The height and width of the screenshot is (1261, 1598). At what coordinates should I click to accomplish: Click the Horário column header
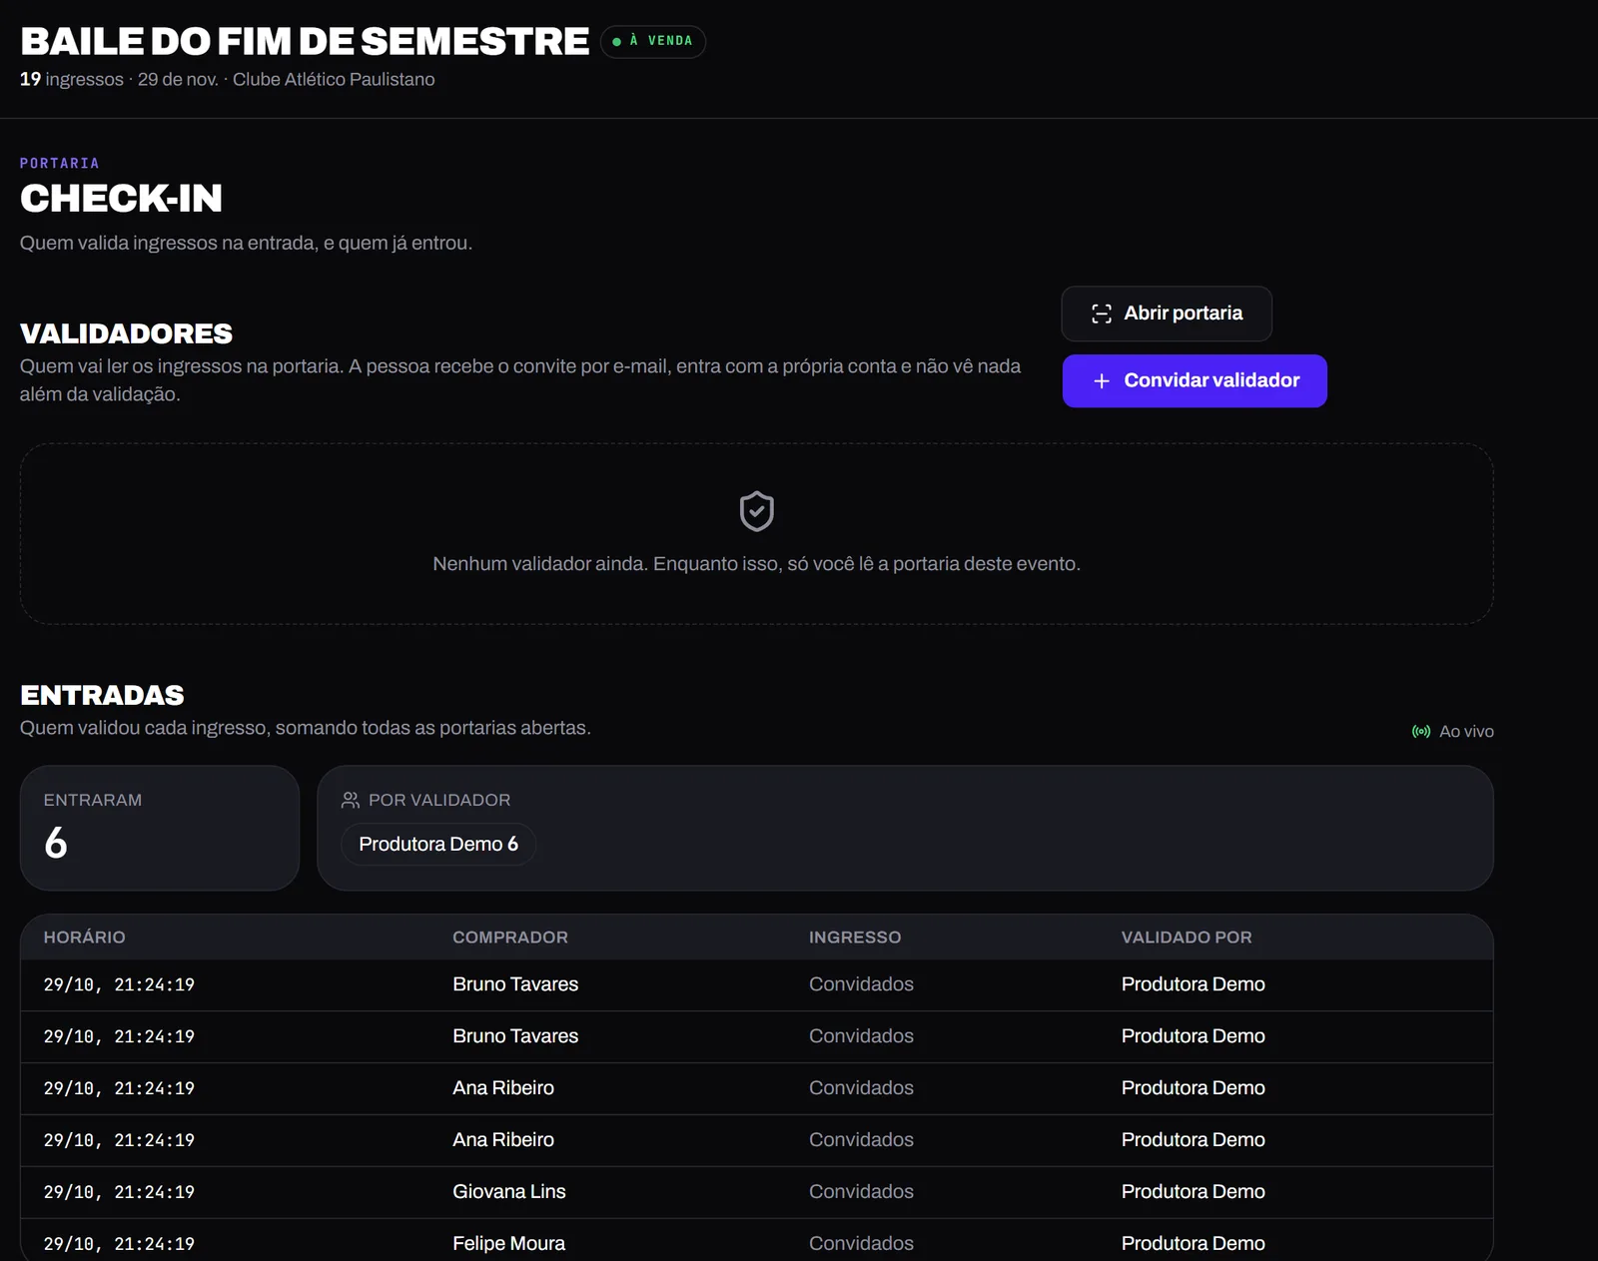(x=85, y=938)
